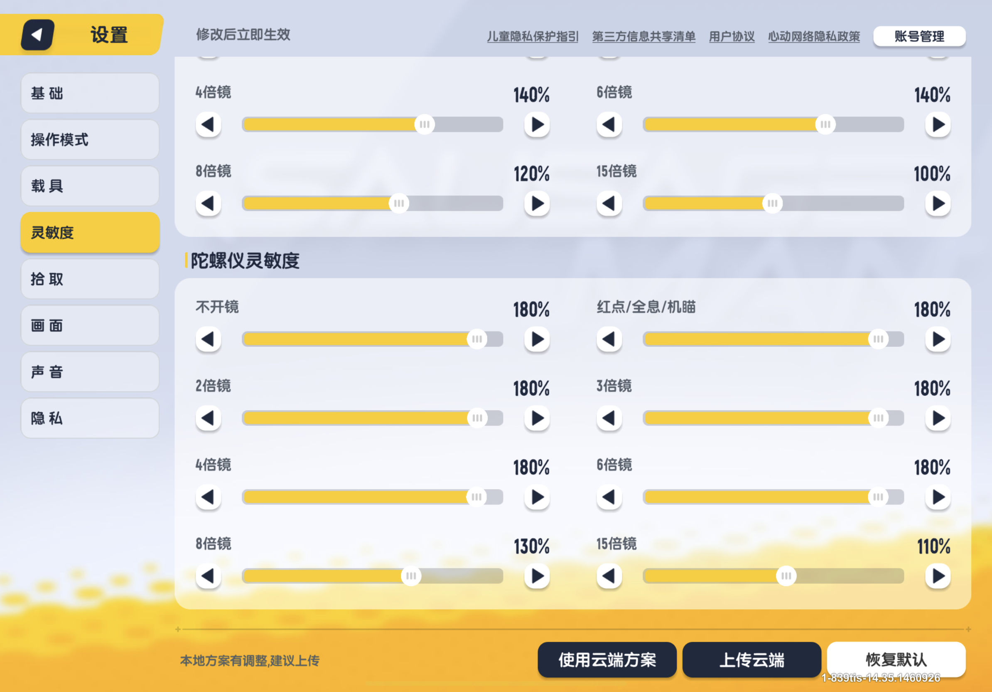992x692 pixels.
Task: Click the upper 8倍镜 120% slider handle
Action: pos(399,204)
